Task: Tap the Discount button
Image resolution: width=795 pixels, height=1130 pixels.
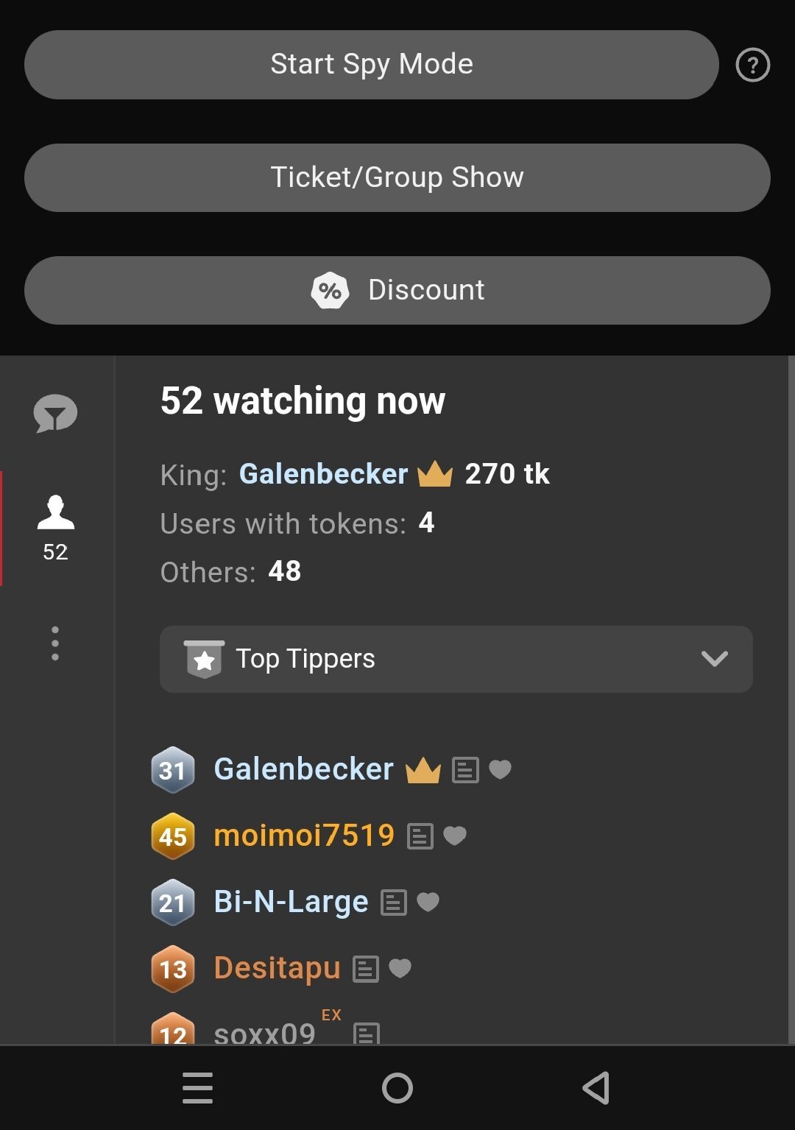Action: coord(397,290)
